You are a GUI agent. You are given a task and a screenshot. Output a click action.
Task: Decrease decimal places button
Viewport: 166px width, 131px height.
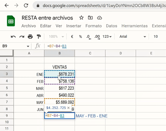(89, 37)
